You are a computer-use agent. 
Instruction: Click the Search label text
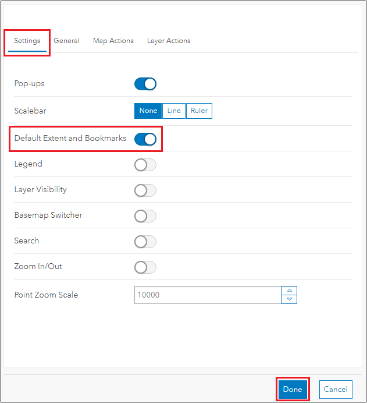click(x=27, y=241)
